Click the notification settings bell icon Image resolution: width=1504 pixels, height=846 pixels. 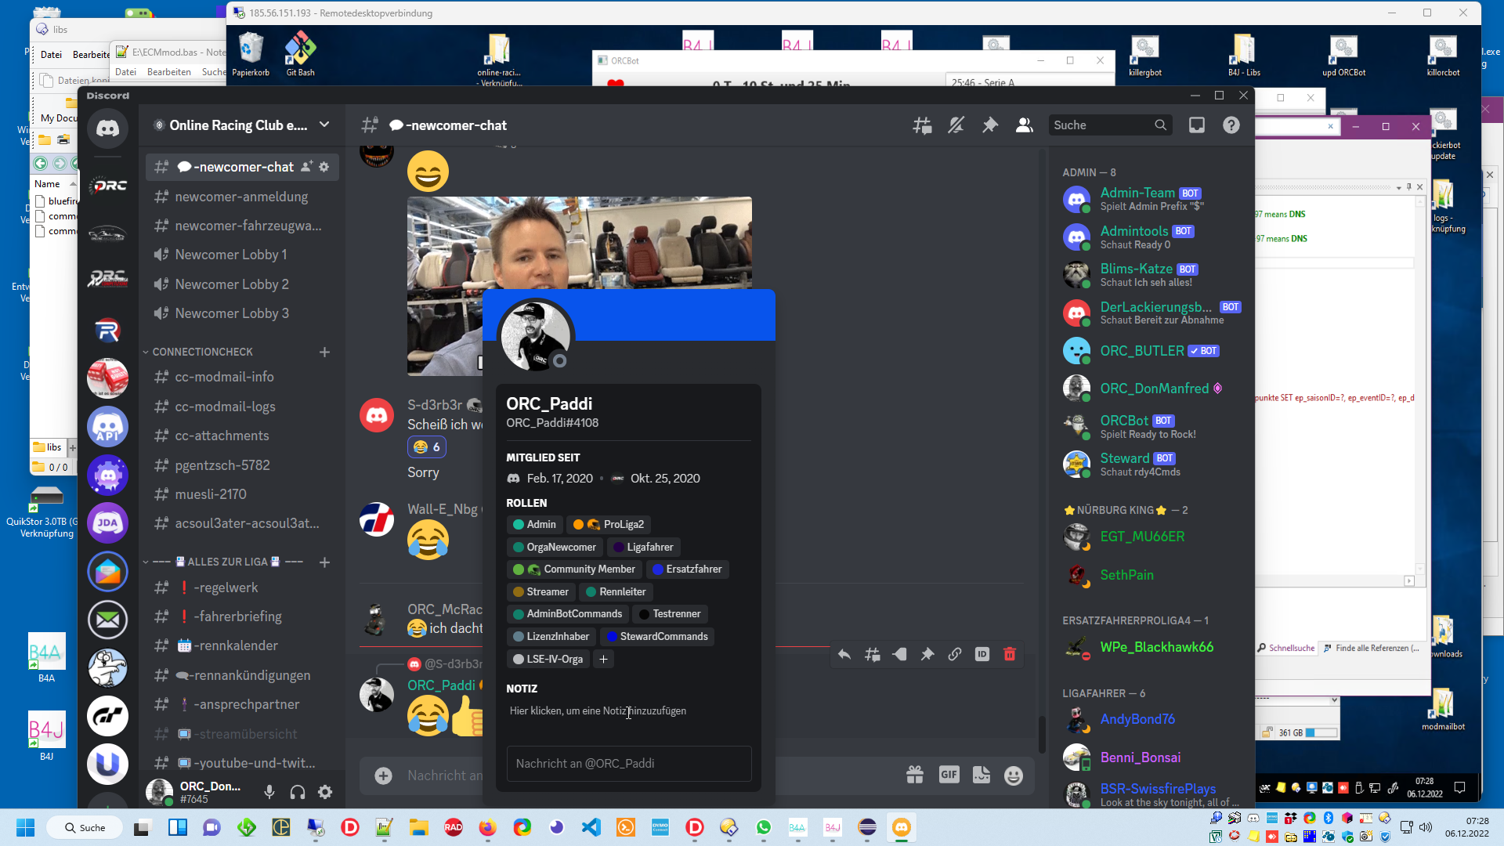point(956,125)
